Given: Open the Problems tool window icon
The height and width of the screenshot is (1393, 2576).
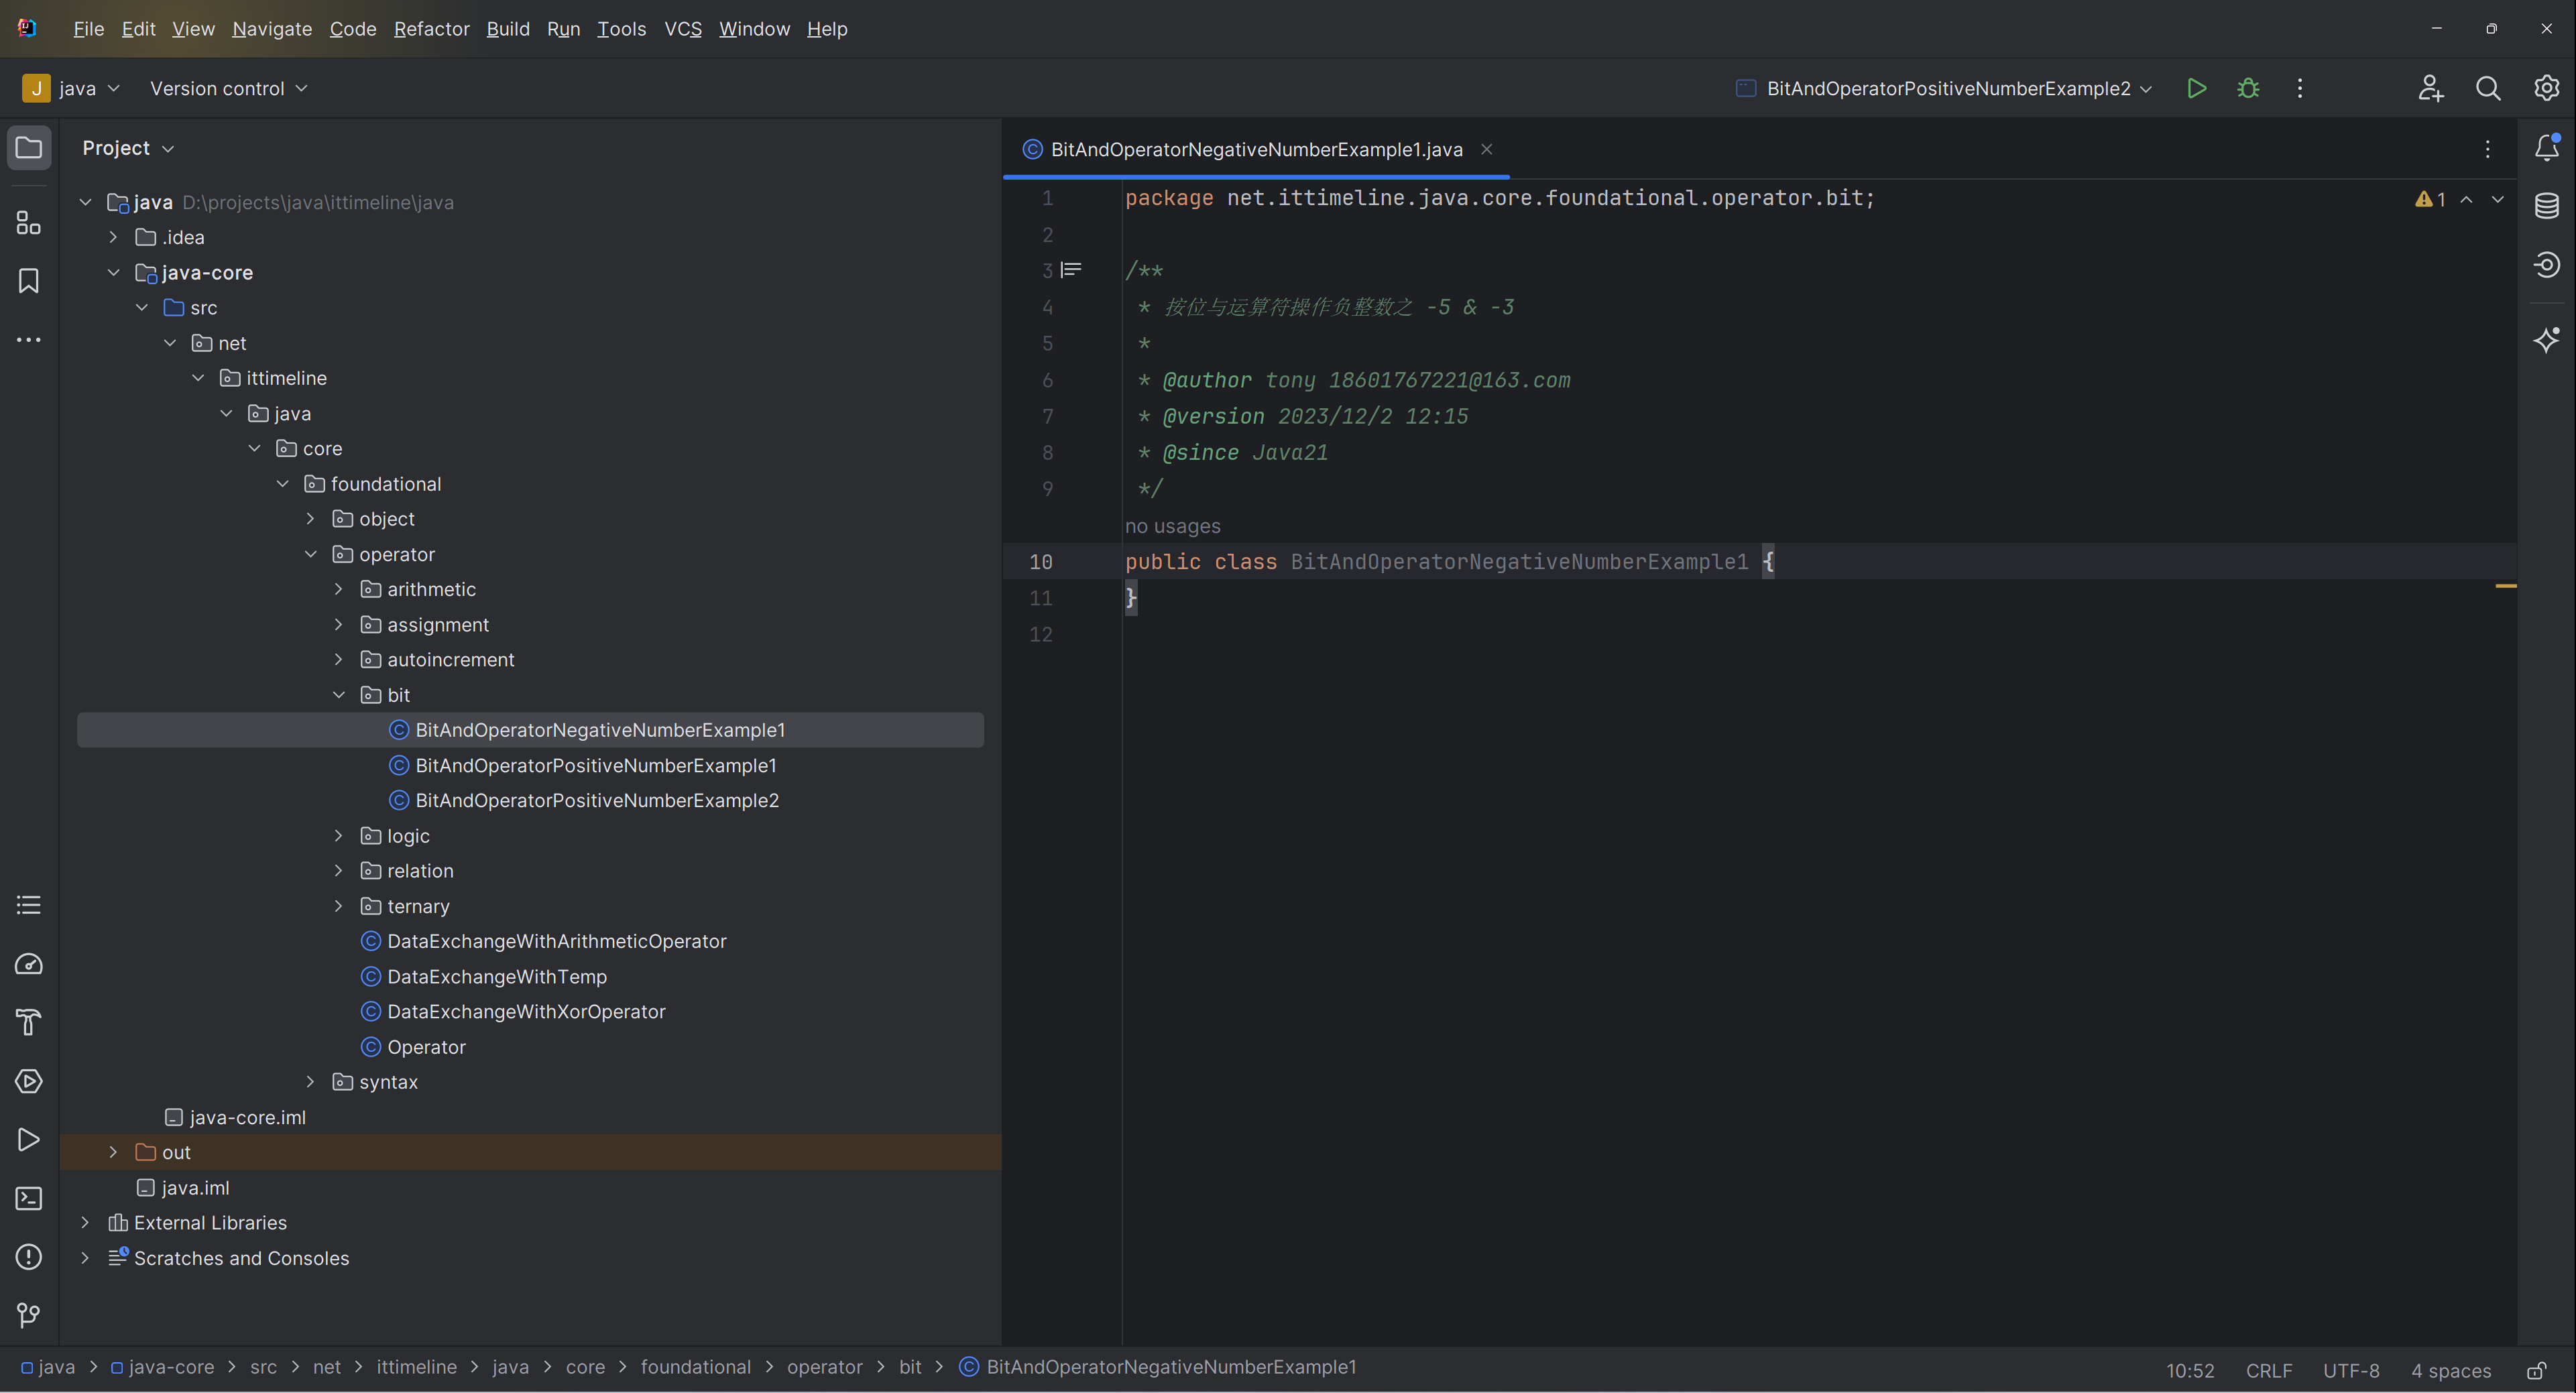Looking at the screenshot, I should (29, 1257).
